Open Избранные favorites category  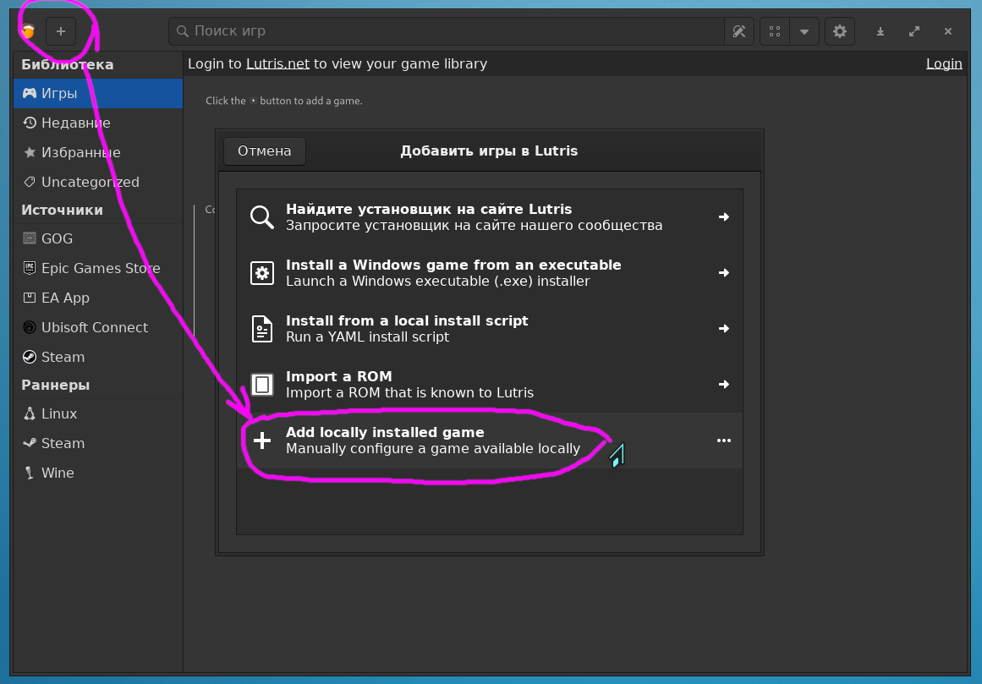point(98,152)
